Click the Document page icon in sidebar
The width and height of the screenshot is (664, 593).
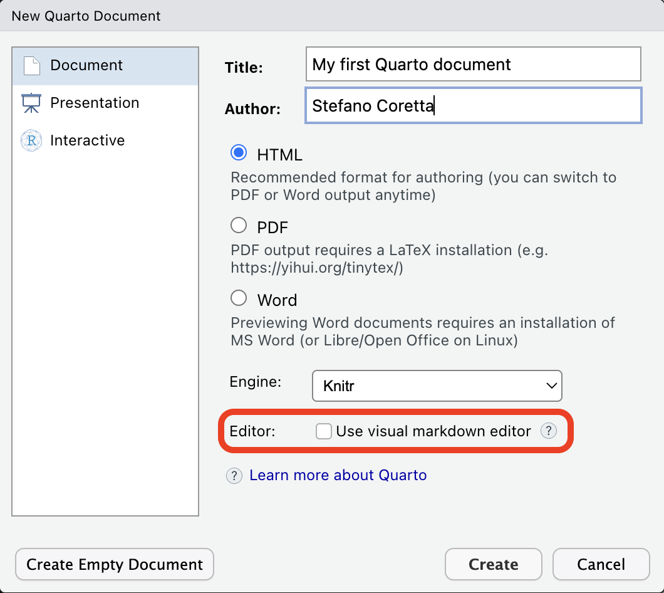[32, 66]
